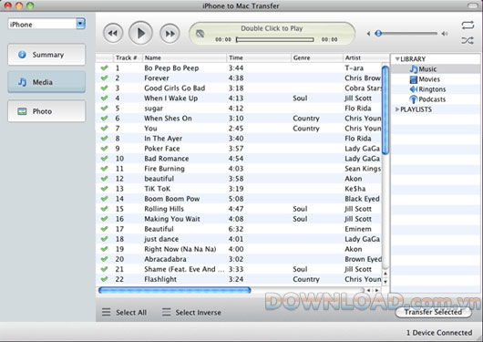Viewport: 483px width, 342px height.
Task: Sort by Track # column header
Action: click(128, 57)
